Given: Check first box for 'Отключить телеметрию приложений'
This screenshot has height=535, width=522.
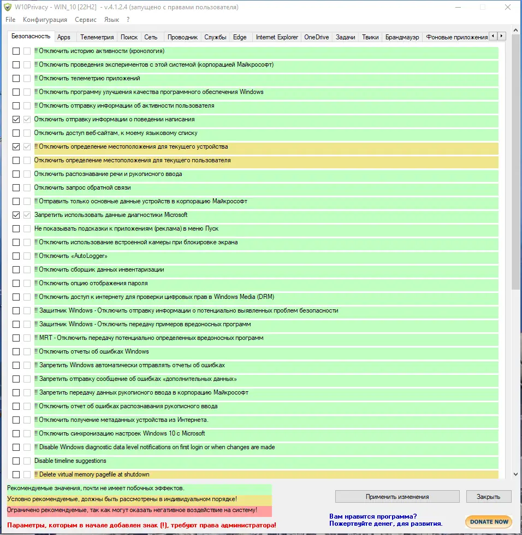Looking at the screenshot, I should [x=16, y=79].
